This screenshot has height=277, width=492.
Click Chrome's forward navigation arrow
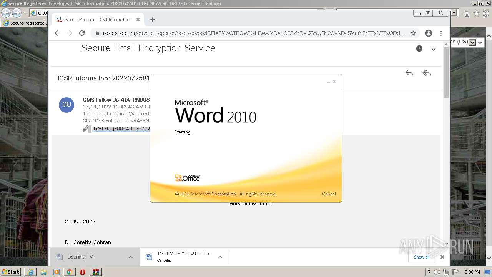(x=70, y=33)
